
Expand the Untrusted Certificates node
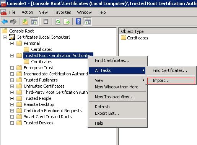[12, 86]
